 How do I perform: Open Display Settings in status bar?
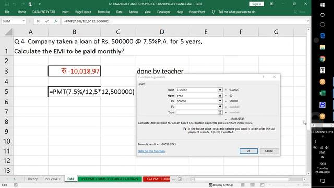click(x=221, y=185)
